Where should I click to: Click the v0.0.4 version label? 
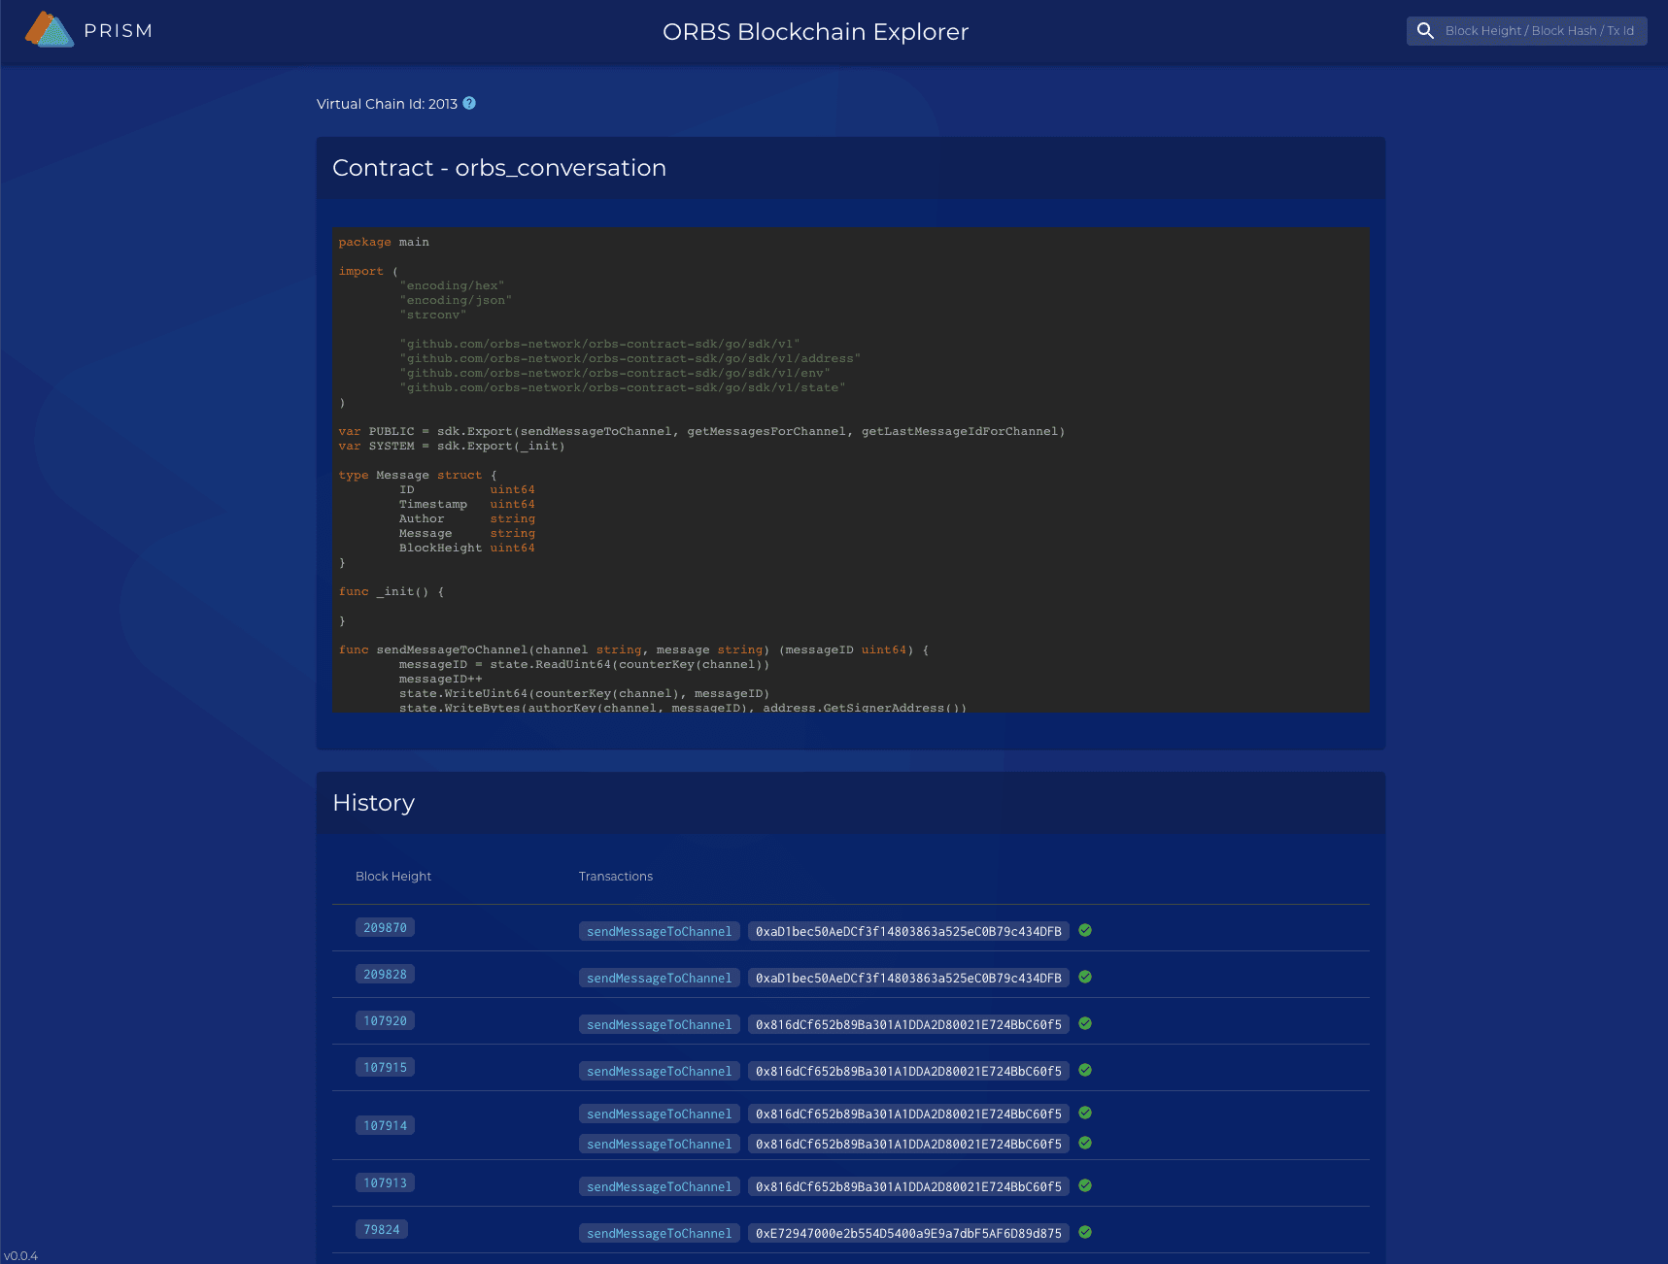(20, 1256)
